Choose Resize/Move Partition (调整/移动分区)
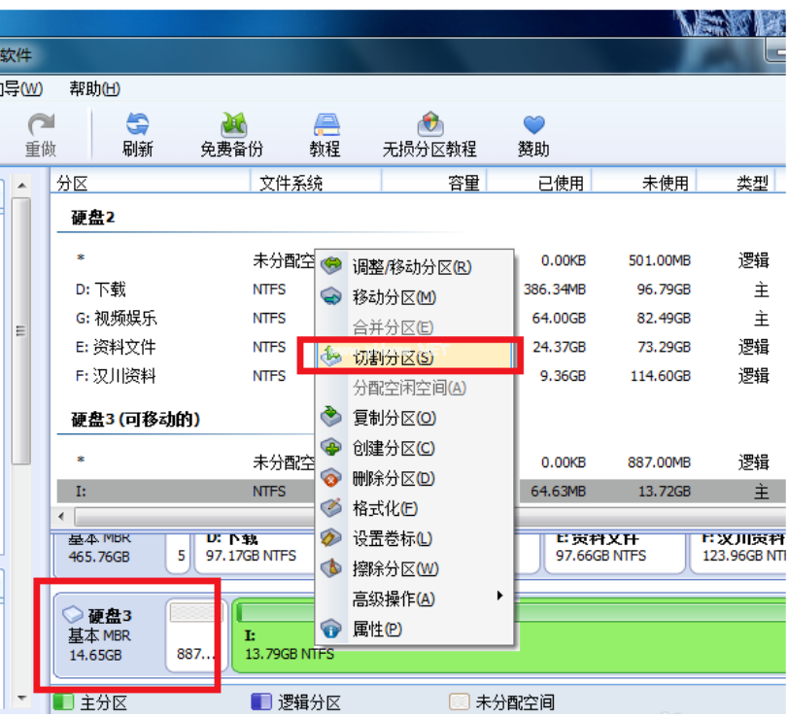Viewport: 788px width, 717px height. tap(410, 267)
